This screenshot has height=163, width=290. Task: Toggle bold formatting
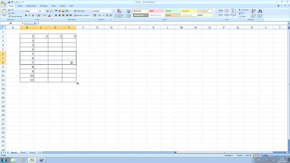click(26, 15)
